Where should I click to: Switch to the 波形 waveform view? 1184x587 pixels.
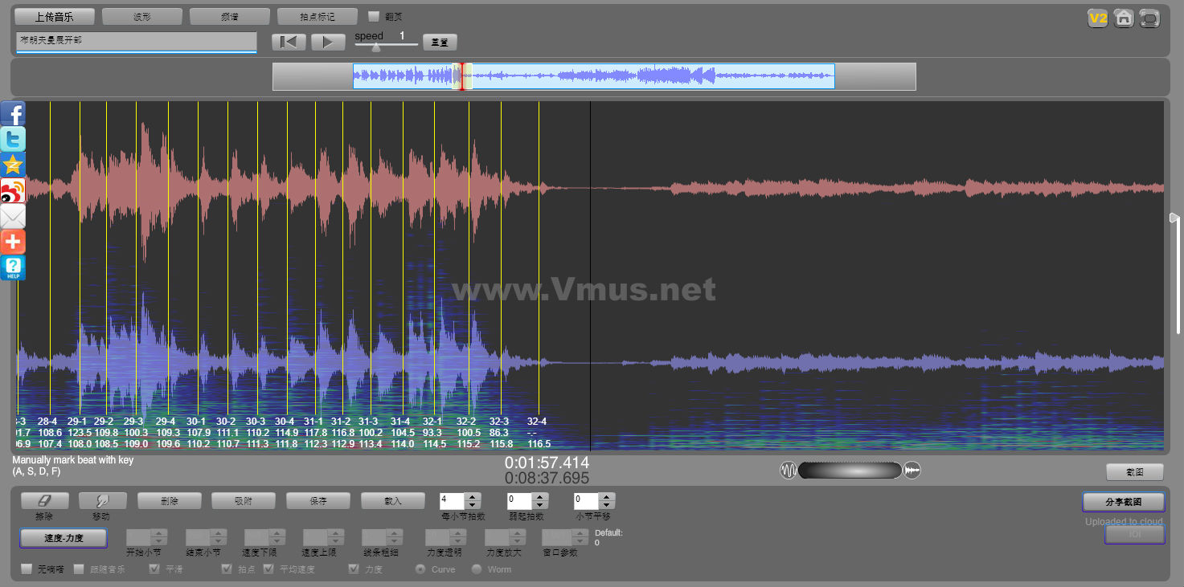click(x=141, y=16)
